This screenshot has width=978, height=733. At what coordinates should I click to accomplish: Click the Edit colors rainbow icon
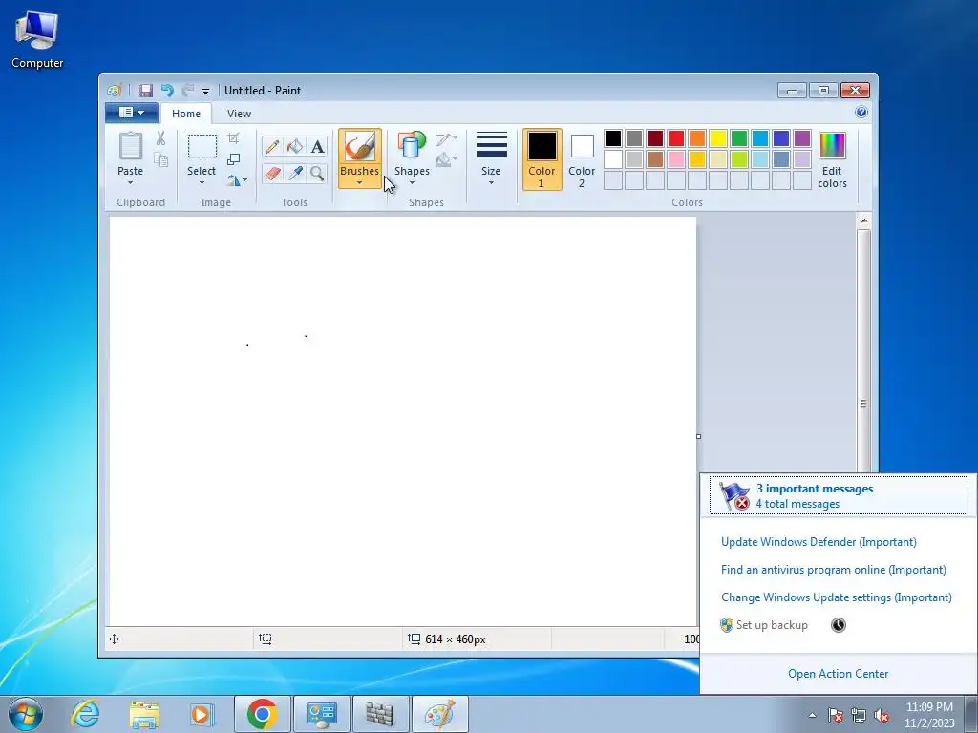tap(832, 146)
